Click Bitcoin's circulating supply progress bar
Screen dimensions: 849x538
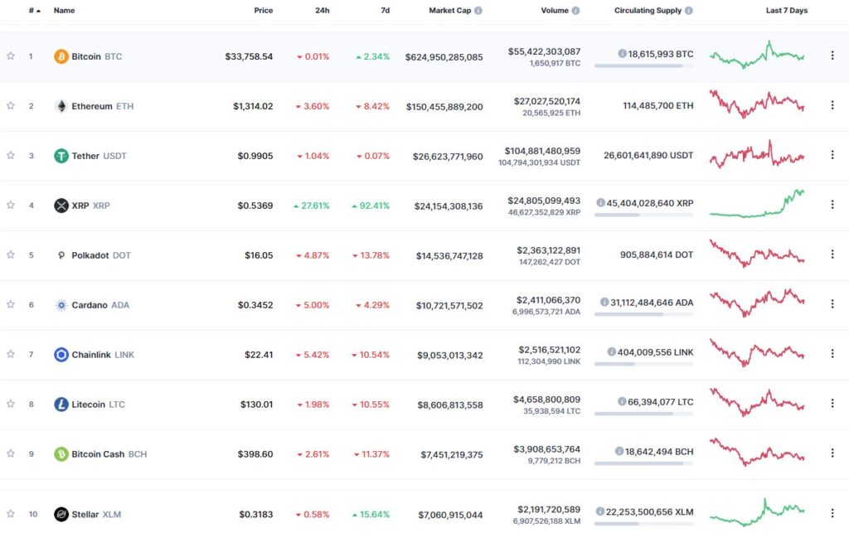pyautogui.click(x=643, y=66)
